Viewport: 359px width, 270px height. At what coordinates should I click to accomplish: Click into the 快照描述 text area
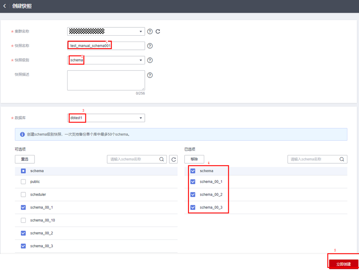[106, 80]
